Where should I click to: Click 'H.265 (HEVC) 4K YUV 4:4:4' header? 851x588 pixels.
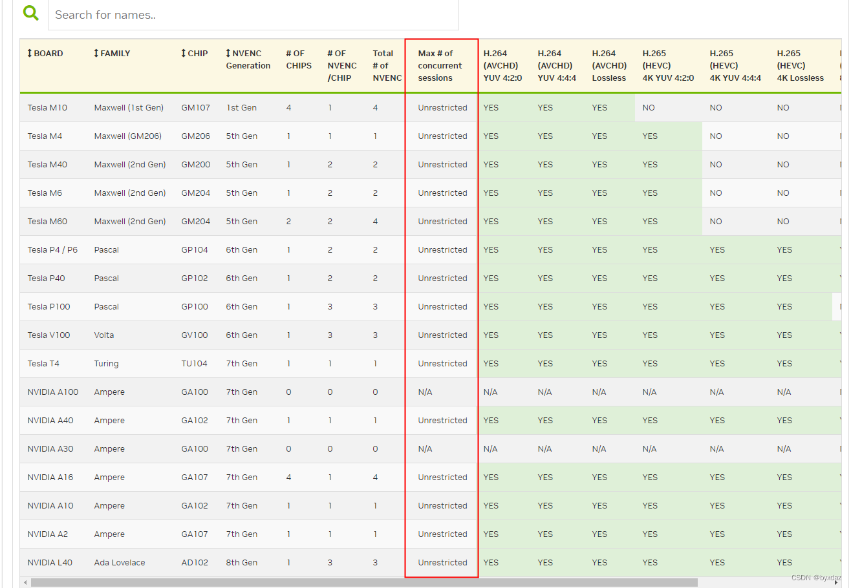tap(735, 65)
